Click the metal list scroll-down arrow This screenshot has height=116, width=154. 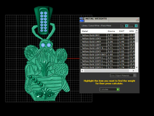137,67
